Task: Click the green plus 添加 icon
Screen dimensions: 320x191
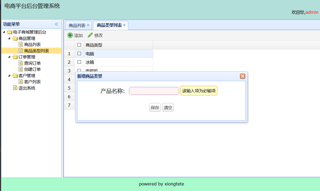Action: [70, 35]
